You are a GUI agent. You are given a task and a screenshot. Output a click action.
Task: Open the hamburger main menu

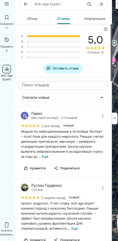tap(7, 4)
